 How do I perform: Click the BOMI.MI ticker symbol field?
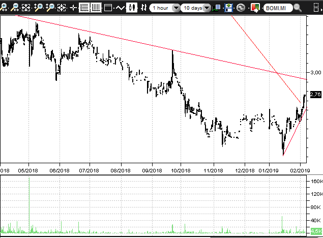pyautogui.click(x=278, y=8)
